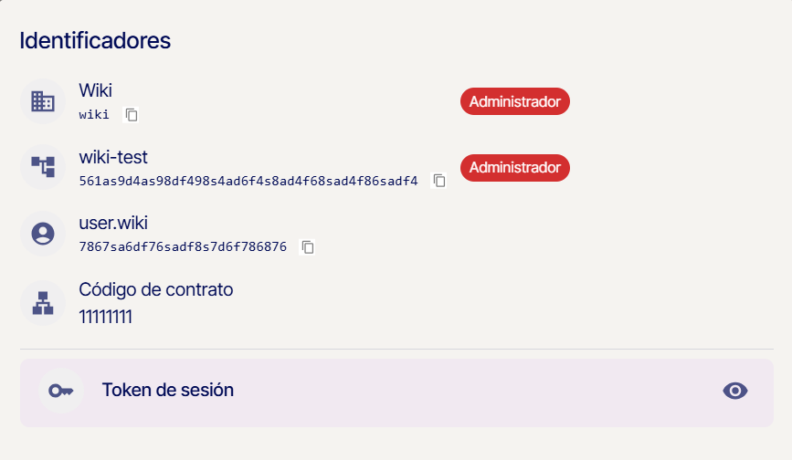Screen dimensions: 792x460
Task: Click the building icon beside Wiki
Action: [x=43, y=101]
